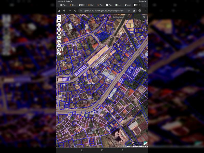Image resolution: width=204 pixels, height=153 pixels.
Task: Open a new browser tab with plus button
Action: (x=145, y=5)
